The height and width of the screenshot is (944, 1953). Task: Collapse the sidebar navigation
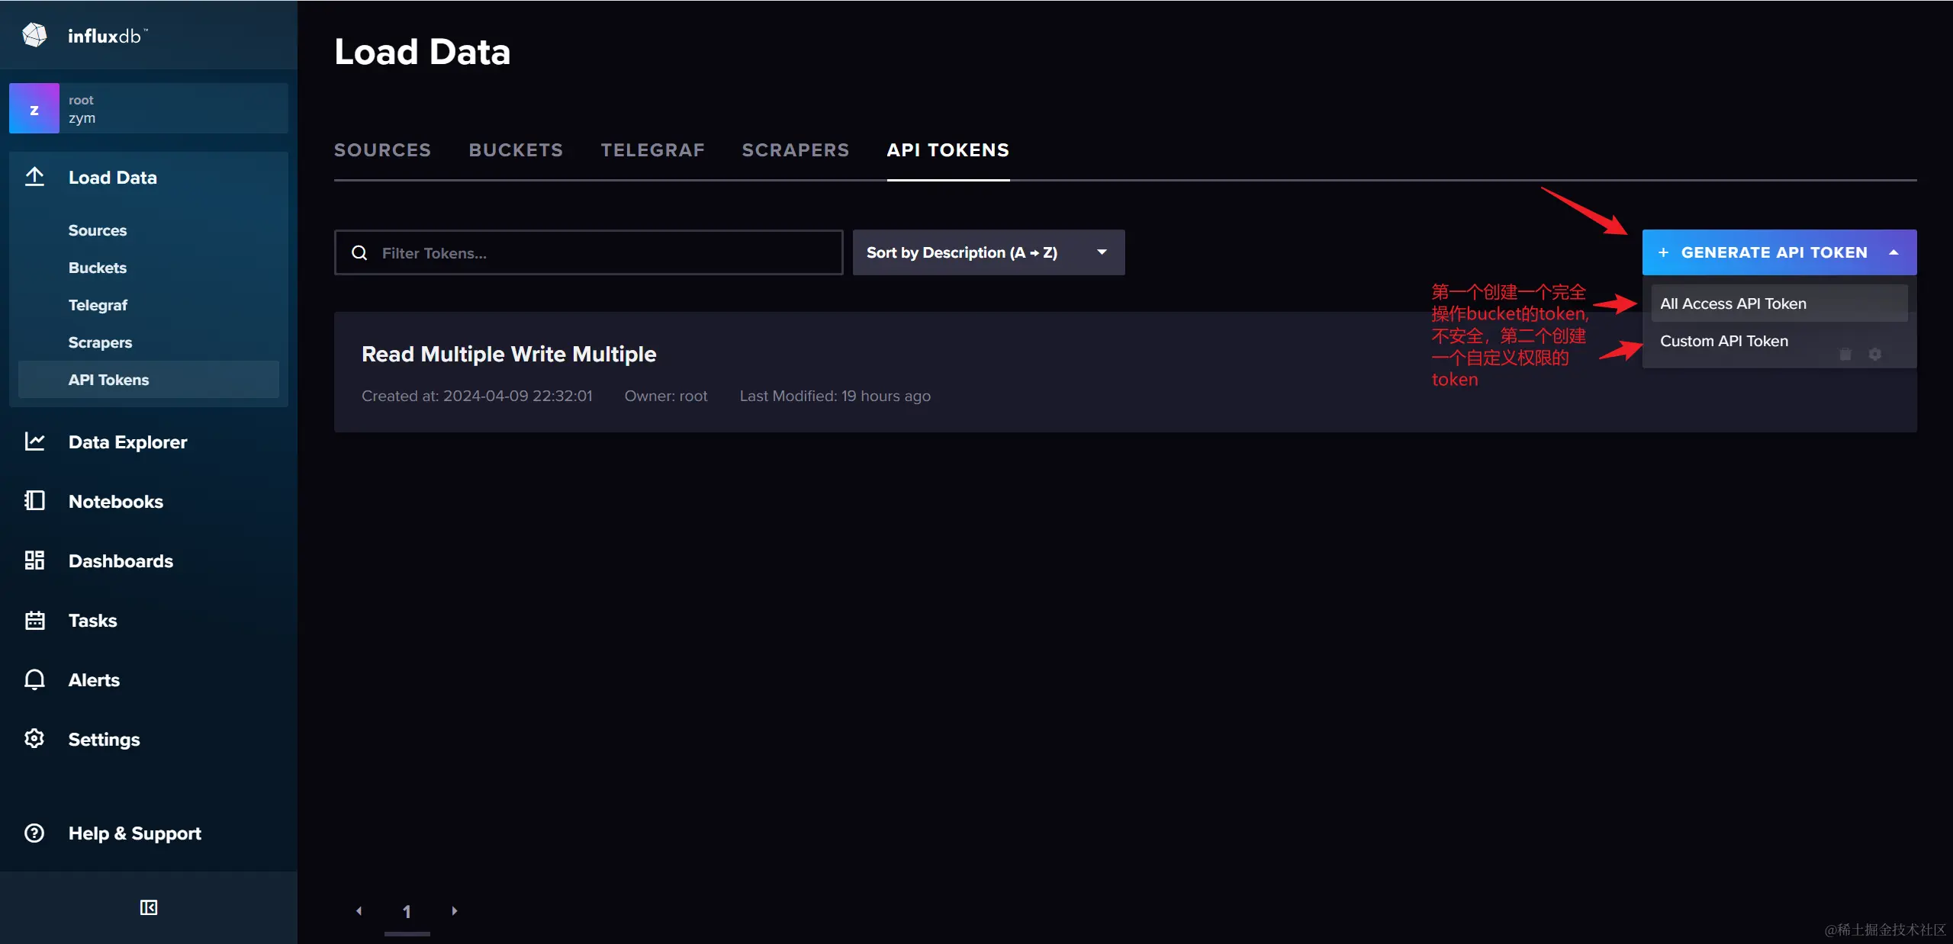point(149,907)
